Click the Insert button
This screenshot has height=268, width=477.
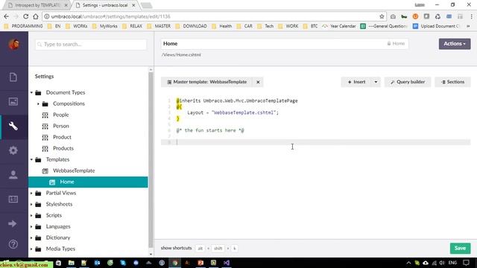(356, 82)
